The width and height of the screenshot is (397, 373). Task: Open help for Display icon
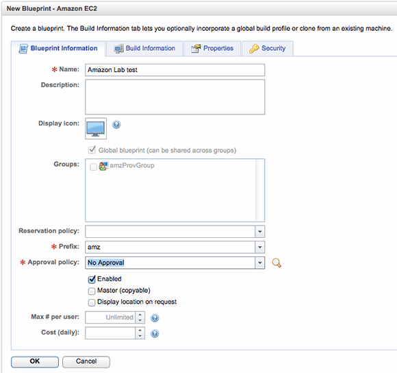click(116, 125)
